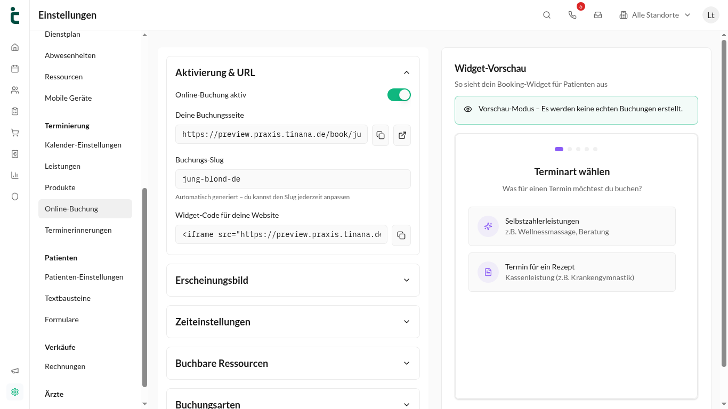Open Kalender-Einstellungen menu item
The image size is (728, 409).
pos(85,145)
